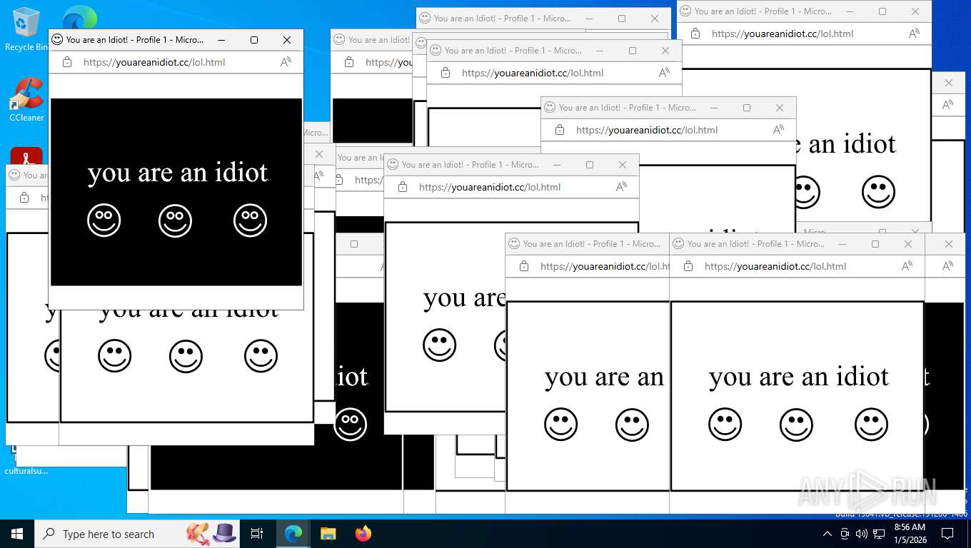
Task: Open network icon in system tray
Action: 879,534
